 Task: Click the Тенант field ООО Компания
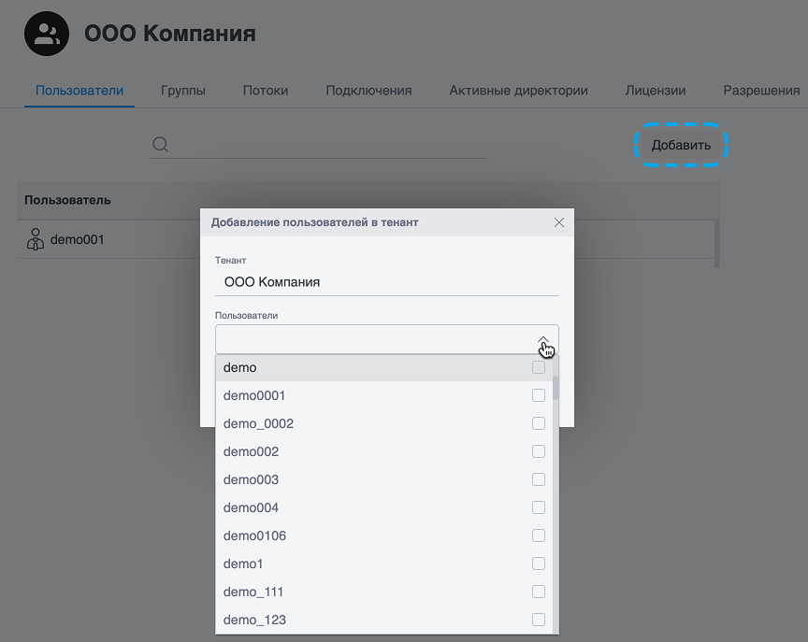386,282
